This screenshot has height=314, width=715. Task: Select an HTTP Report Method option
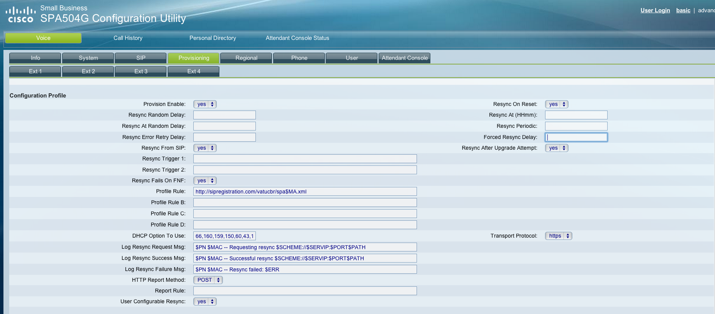pos(208,280)
